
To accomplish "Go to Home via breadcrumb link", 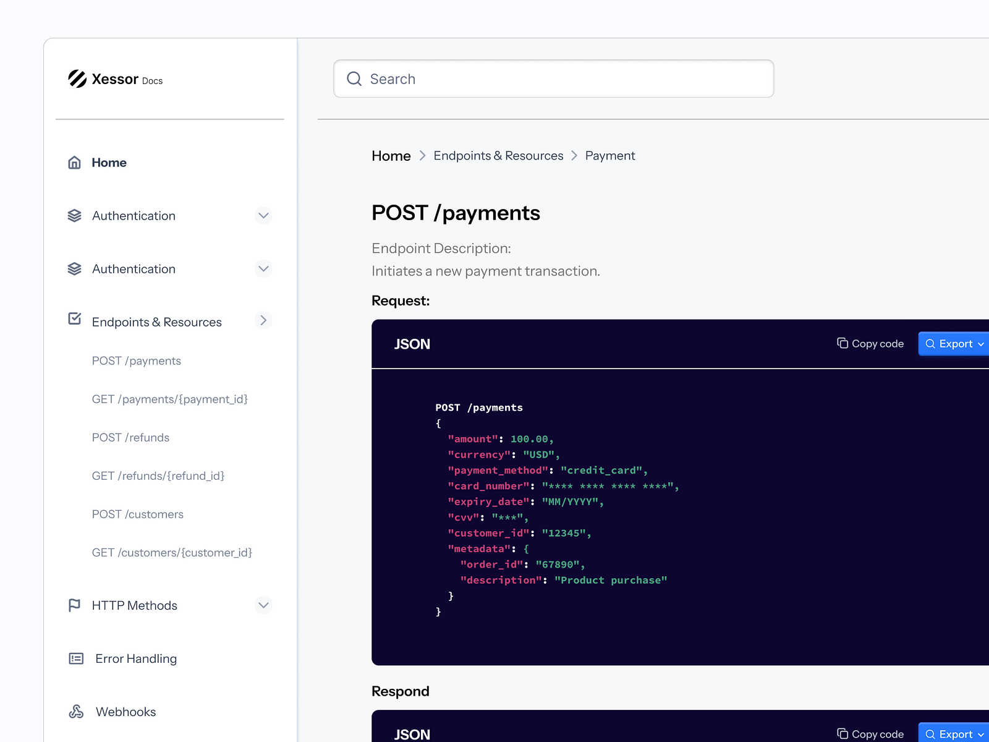I will tap(391, 156).
